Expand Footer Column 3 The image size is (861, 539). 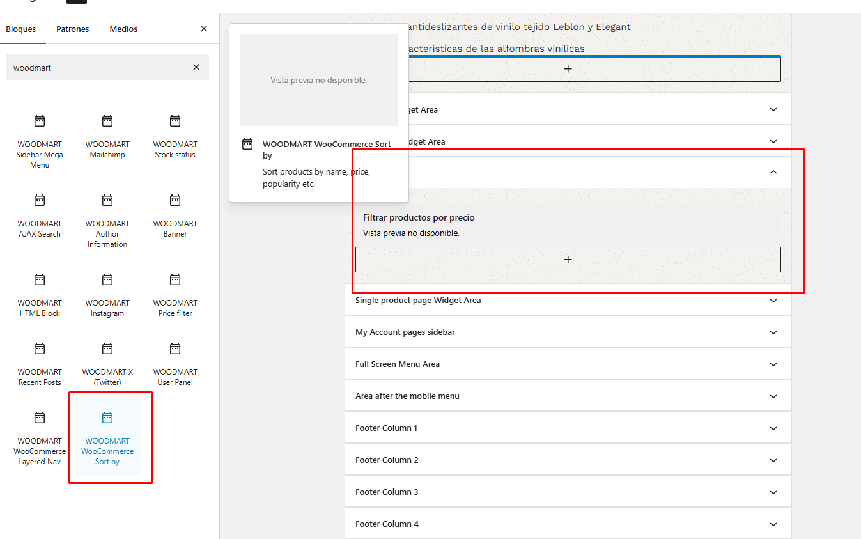point(568,492)
